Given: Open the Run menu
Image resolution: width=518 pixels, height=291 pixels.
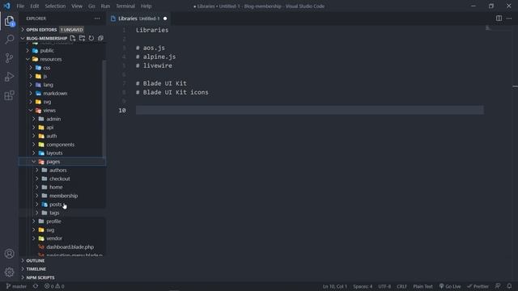Looking at the screenshot, I should pyautogui.click(x=105, y=6).
